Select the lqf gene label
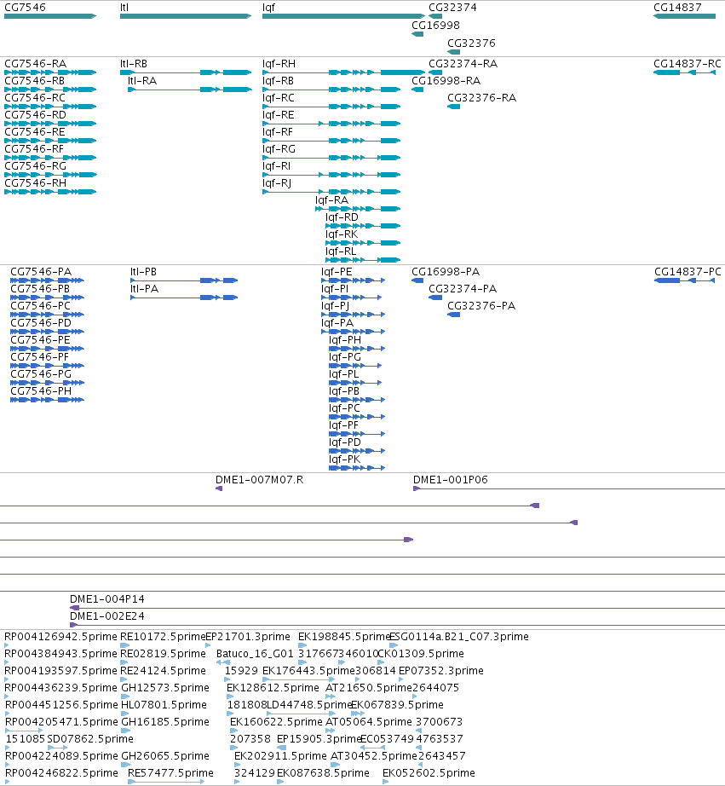The image size is (725, 786). tap(268, 8)
